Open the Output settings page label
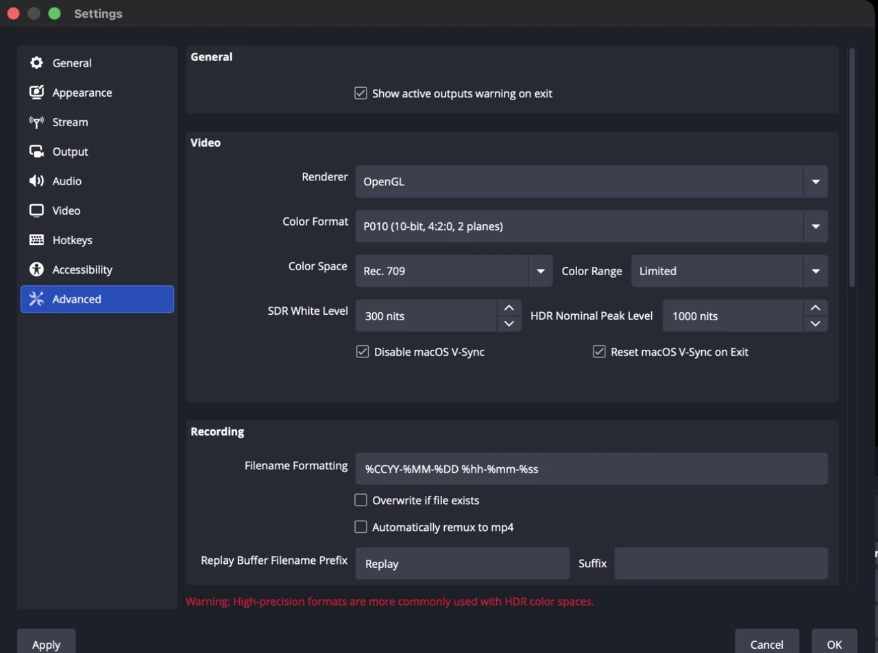The height and width of the screenshot is (653, 878). click(71, 152)
